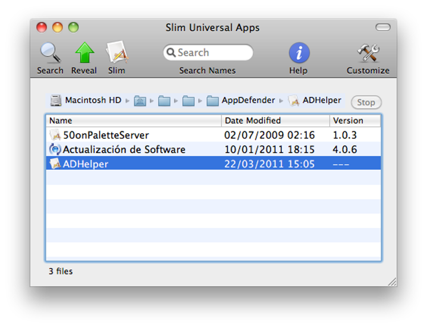Select the Actualización de Software row
427x328 pixels.
click(213, 149)
